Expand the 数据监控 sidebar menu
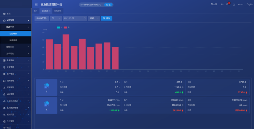The width and height of the screenshot is (254, 129). click(x=15, y=60)
